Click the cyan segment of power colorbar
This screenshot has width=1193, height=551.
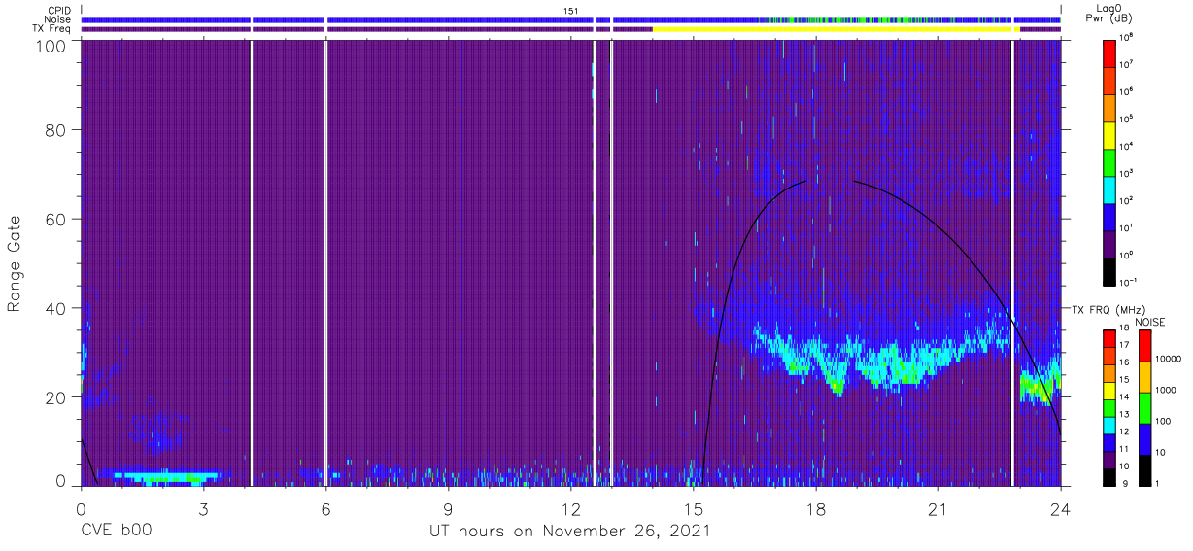coord(1109,189)
